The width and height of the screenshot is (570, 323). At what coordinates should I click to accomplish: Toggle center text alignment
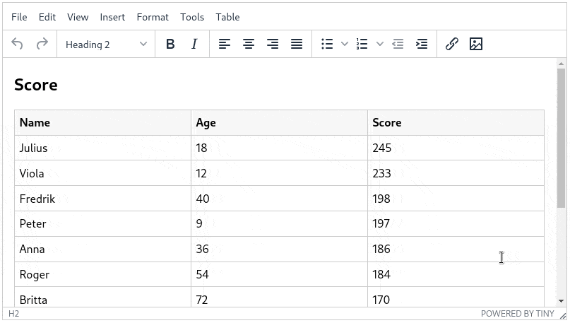[249, 44]
